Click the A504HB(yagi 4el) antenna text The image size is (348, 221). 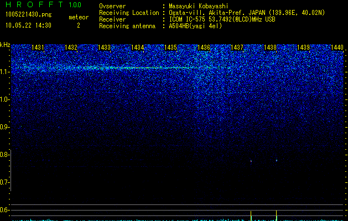195,26
